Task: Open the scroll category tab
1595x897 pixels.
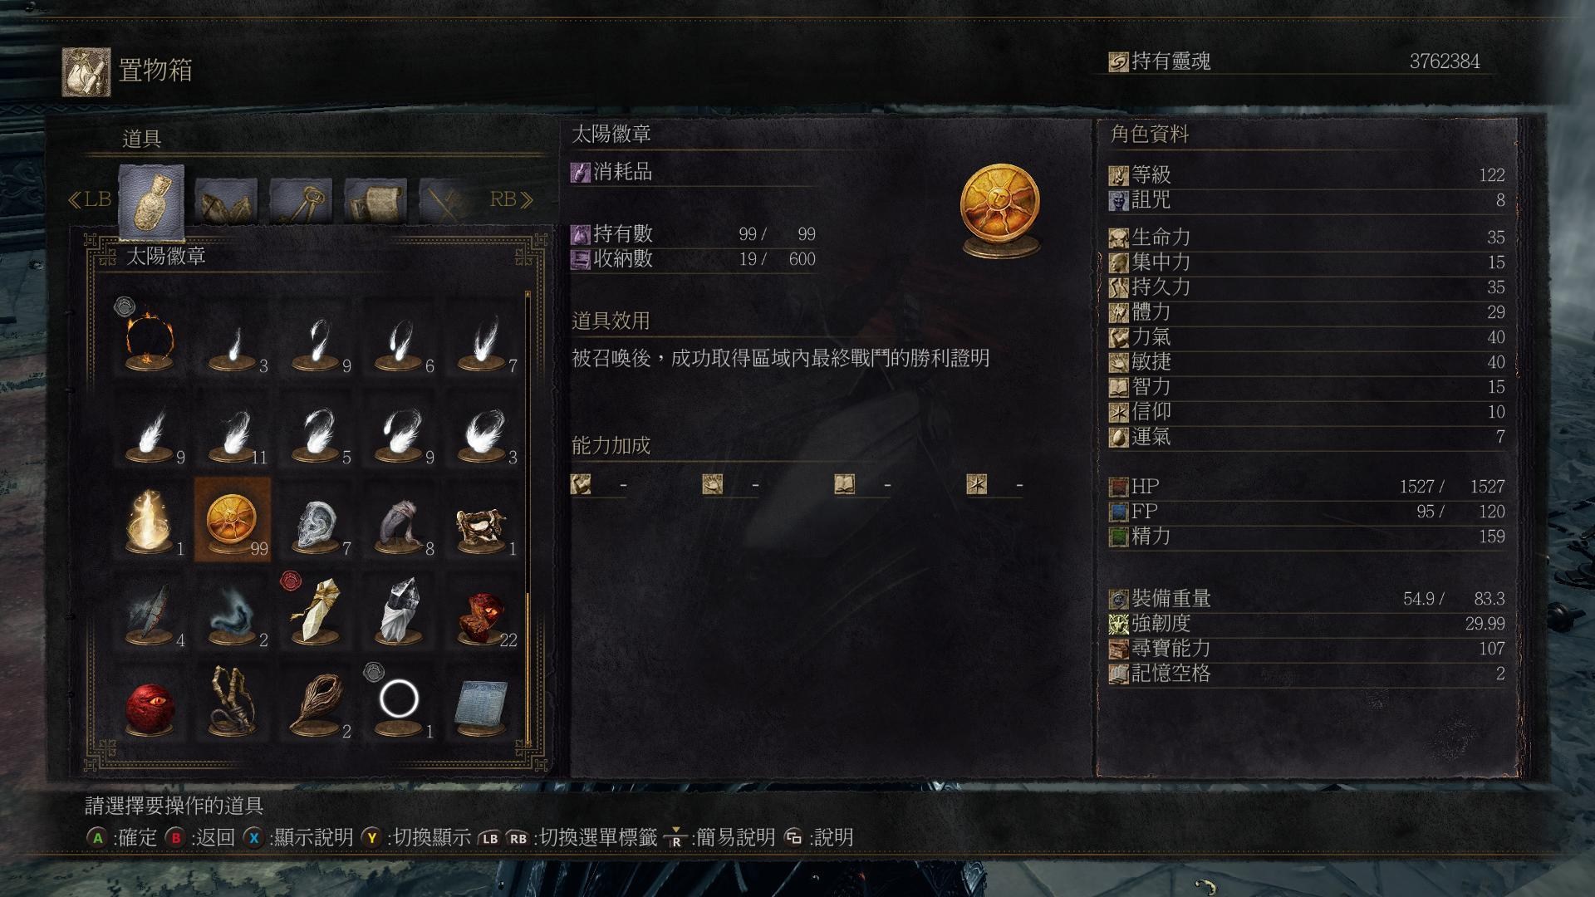Action: [375, 201]
